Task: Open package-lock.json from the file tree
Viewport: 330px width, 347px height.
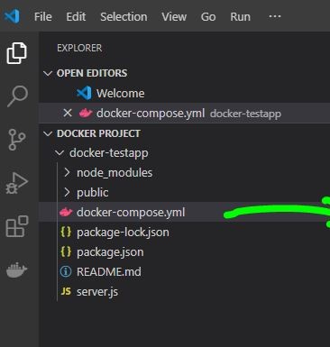Action: (123, 233)
